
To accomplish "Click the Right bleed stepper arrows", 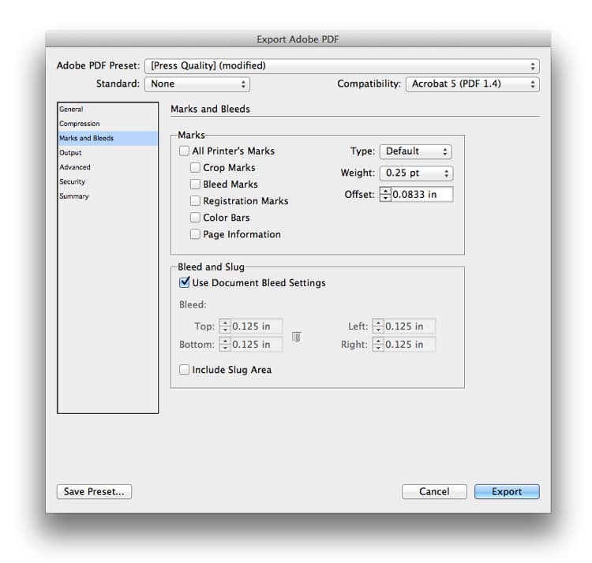I will pyautogui.click(x=378, y=345).
